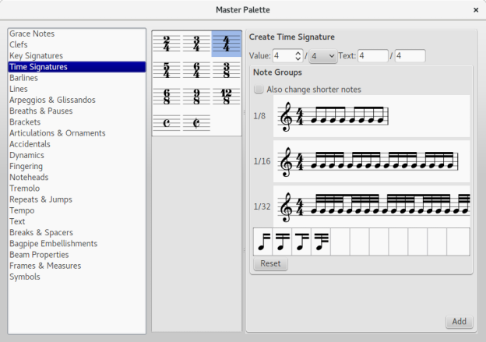Pick the 5/4 time signature
The height and width of the screenshot is (342, 486).
click(168, 70)
